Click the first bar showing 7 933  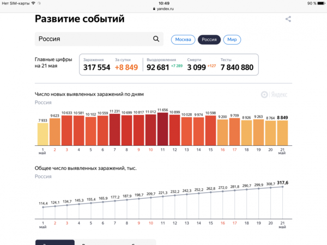[43, 133]
